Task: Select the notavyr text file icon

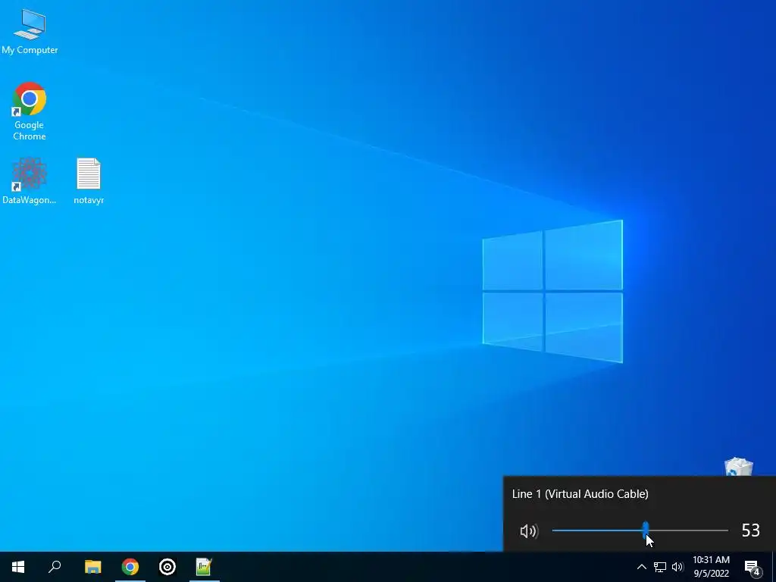Action: (89, 181)
